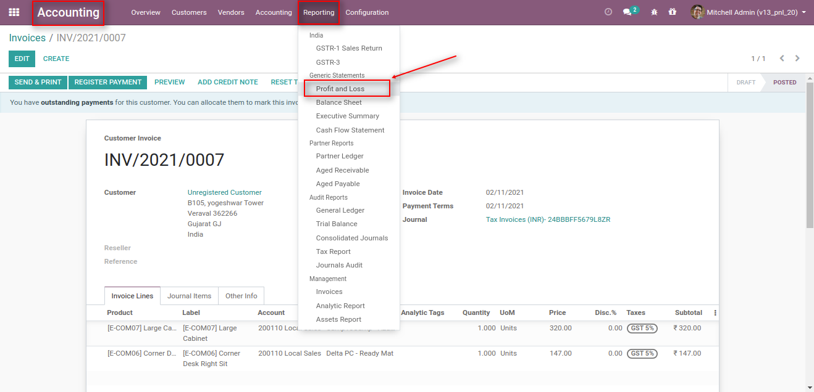Open the Reporting menu
This screenshot has width=814, height=392.
click(319, 12)
